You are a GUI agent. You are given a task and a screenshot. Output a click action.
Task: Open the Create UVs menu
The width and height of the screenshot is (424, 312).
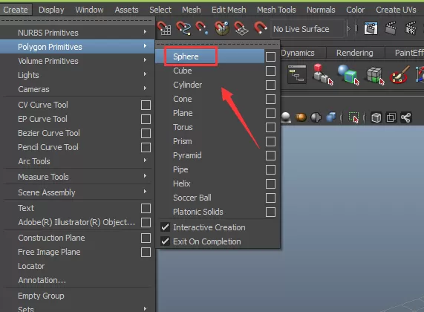(396, 10)
